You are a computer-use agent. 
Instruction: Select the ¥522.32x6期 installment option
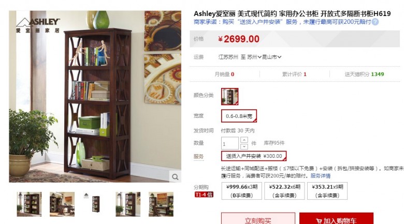pyautogui.click(x=284, y=191)
